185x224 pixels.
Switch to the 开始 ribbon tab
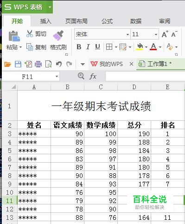[17, 21]
